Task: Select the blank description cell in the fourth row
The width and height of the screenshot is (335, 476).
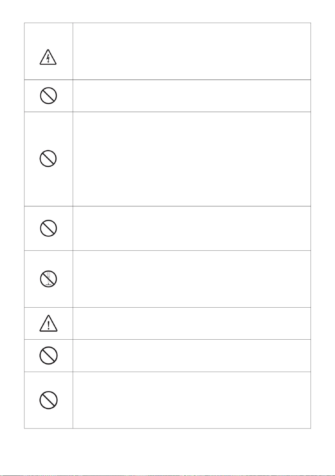Action: [192, 228]
